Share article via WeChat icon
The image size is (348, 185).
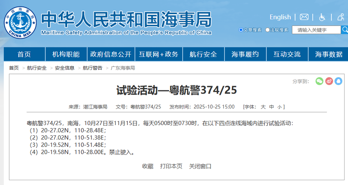tap(319, 81)
